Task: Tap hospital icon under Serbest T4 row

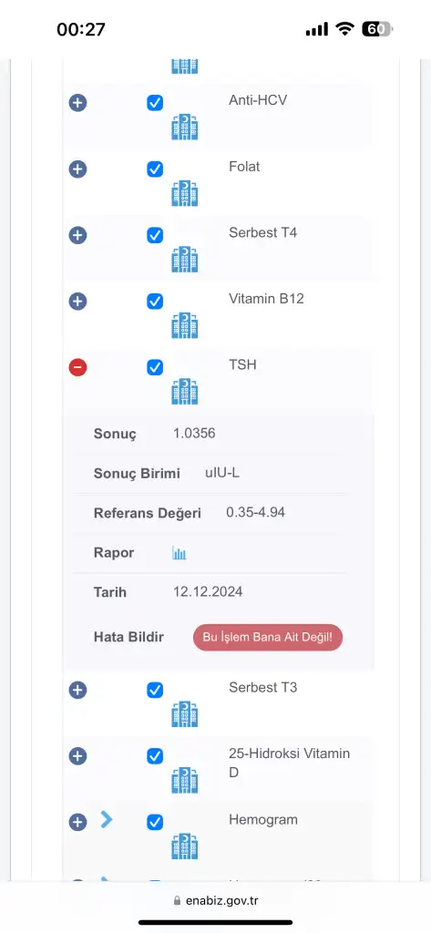Action: click(x=185, y=260)
